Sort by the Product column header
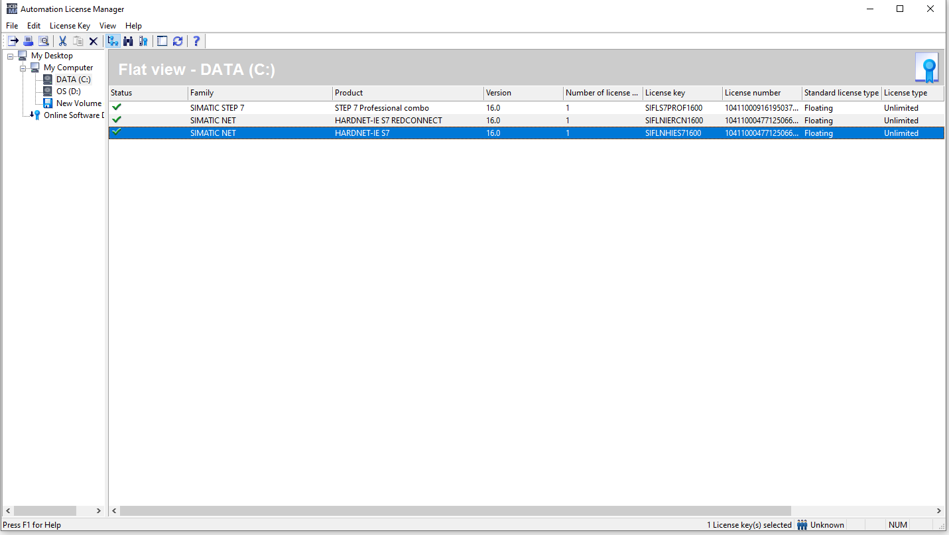This screenshot has width=949, height=535. [x=408, y=93]
